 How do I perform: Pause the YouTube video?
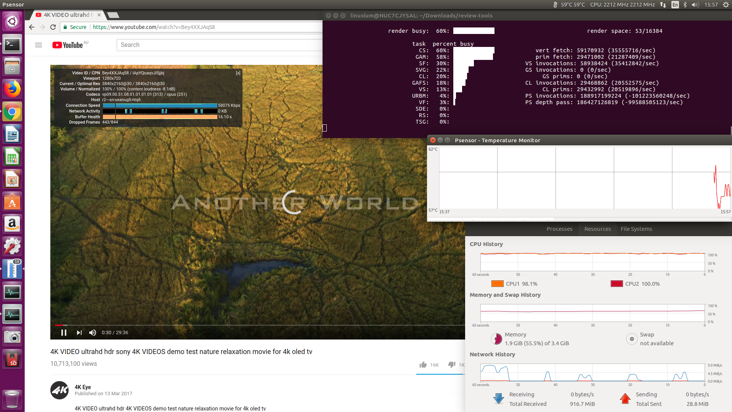(x=64, y=333)
